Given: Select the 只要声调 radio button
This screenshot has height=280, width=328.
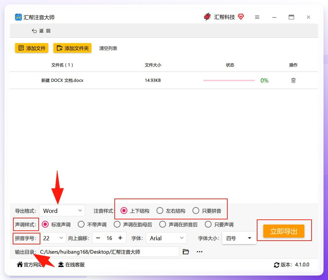Looking at the screenshot, I should click(208, 224).
